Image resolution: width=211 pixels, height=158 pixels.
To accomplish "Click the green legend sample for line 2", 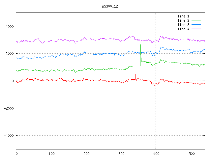I will [196, 20].
